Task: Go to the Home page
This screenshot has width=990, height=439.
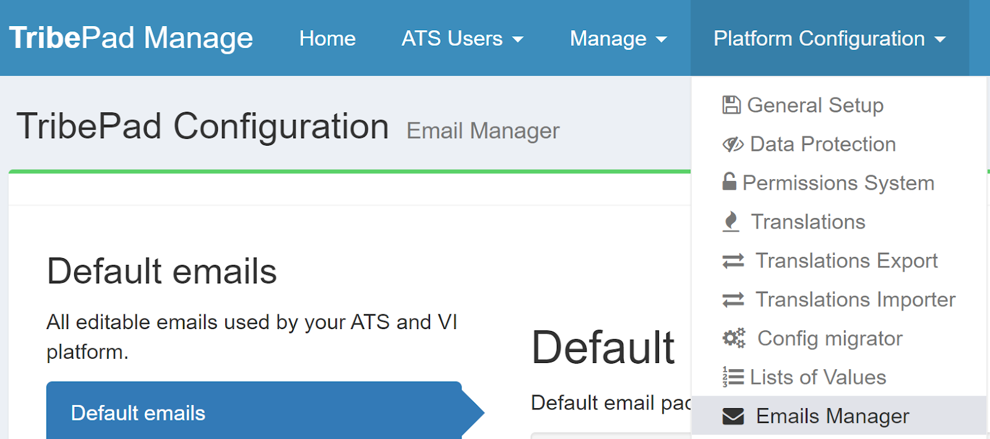Action: tap(327, 38)
